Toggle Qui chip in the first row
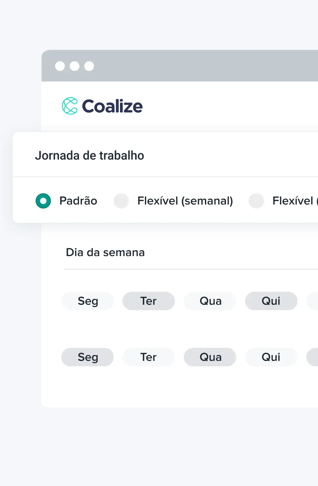The image size is (318, 486). click(271, 301)
